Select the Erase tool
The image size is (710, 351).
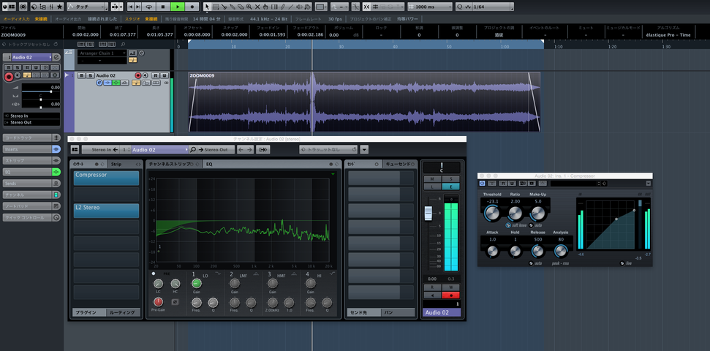pyautogui.click(x=241, y=7)
